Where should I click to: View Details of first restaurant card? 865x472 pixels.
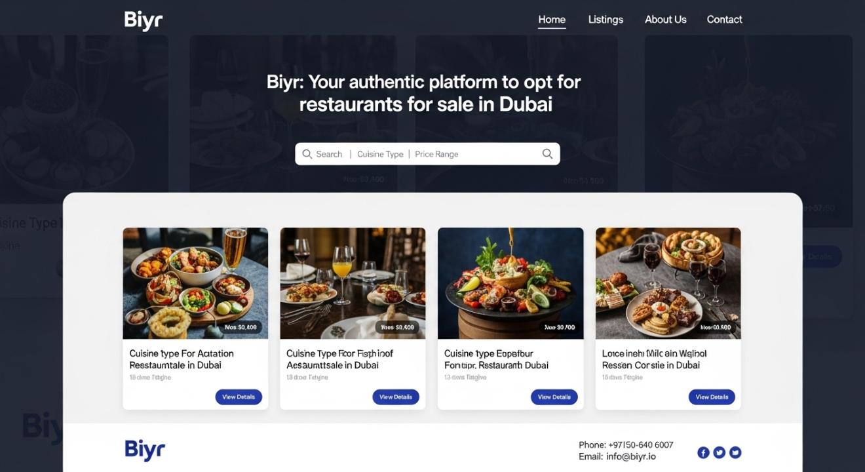click(239, 397)
